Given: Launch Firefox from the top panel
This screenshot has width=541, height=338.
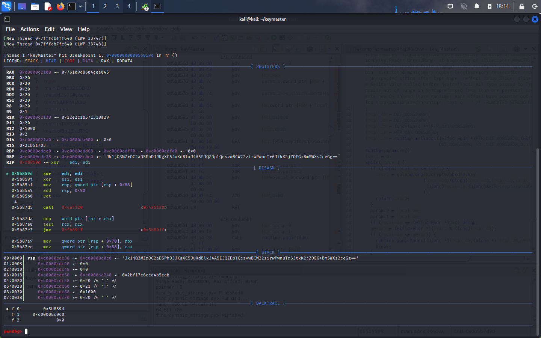Looking at the screenshot, I should 60,6.
